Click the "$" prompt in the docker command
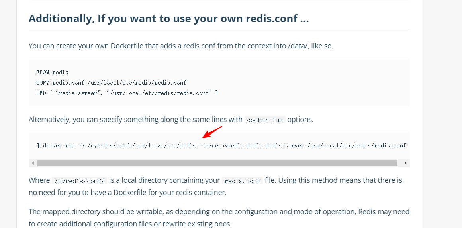Viewport: 462px width, 228px height. tap(38, 145)
